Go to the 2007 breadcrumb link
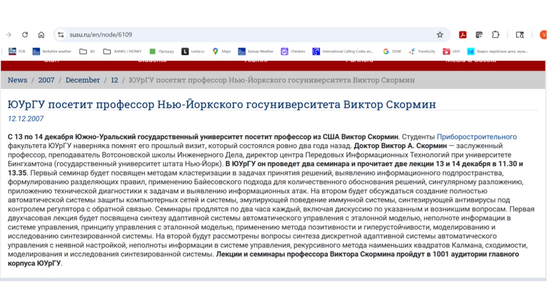 [46, 80]
